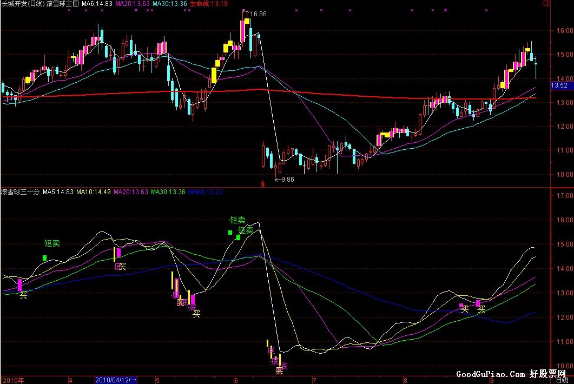Click the 买 signal at the lowest trough

click(279, 371)
